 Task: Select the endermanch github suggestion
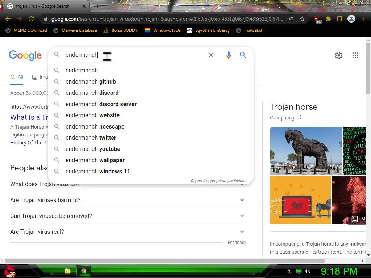coord(151,81)
